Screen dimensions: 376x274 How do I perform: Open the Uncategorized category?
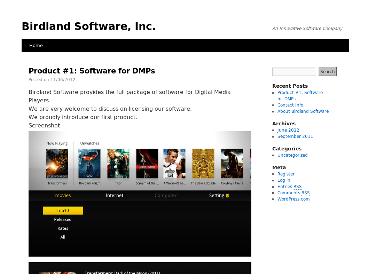tap(292, 155)
